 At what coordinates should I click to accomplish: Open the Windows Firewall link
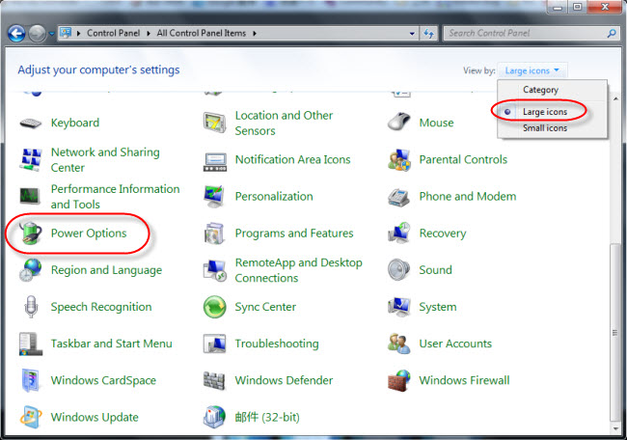tap(464, 380)
